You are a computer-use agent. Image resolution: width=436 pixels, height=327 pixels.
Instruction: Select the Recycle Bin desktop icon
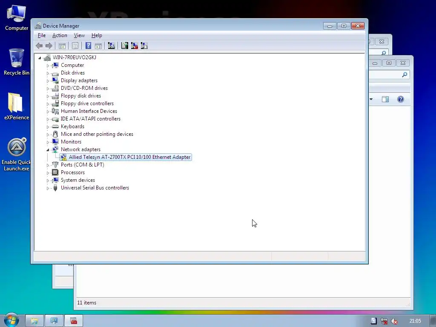tap(17, 62)
